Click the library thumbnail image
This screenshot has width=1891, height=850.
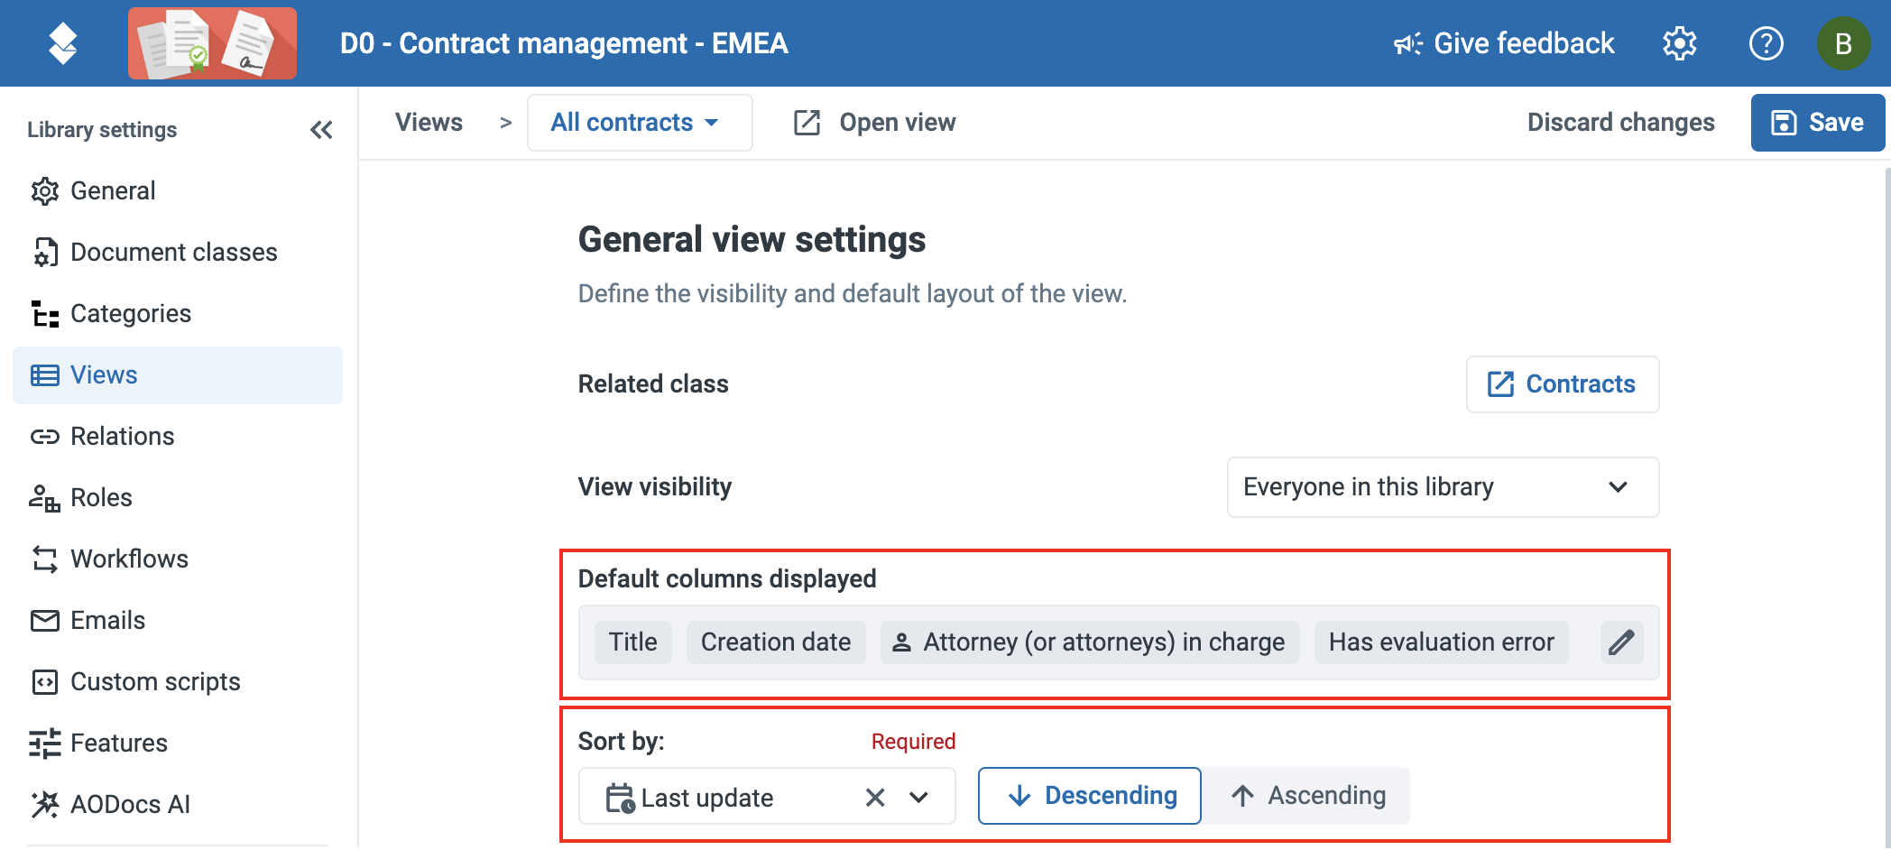[212, 43]
